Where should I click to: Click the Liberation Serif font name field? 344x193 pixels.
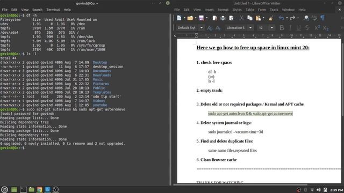pos(236,28)
